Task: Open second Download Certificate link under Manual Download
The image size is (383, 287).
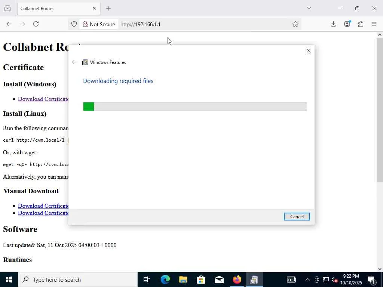Action: click(x=43, y=213)
